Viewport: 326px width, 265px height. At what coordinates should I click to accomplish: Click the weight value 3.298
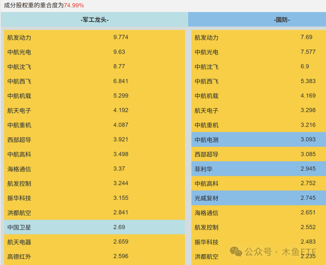point(308,110)
